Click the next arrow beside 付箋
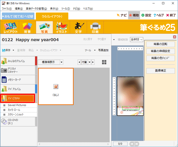The width and height of the screenshot is (178, 147). (93, 62)
